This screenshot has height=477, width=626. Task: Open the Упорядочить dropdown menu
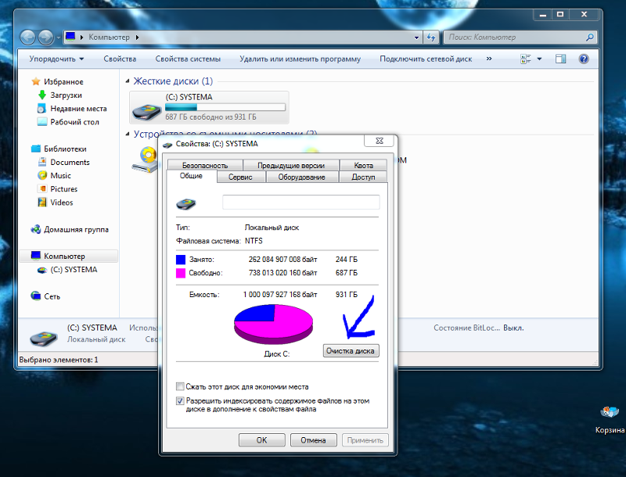pyautogui.click(x=56, y=59)
